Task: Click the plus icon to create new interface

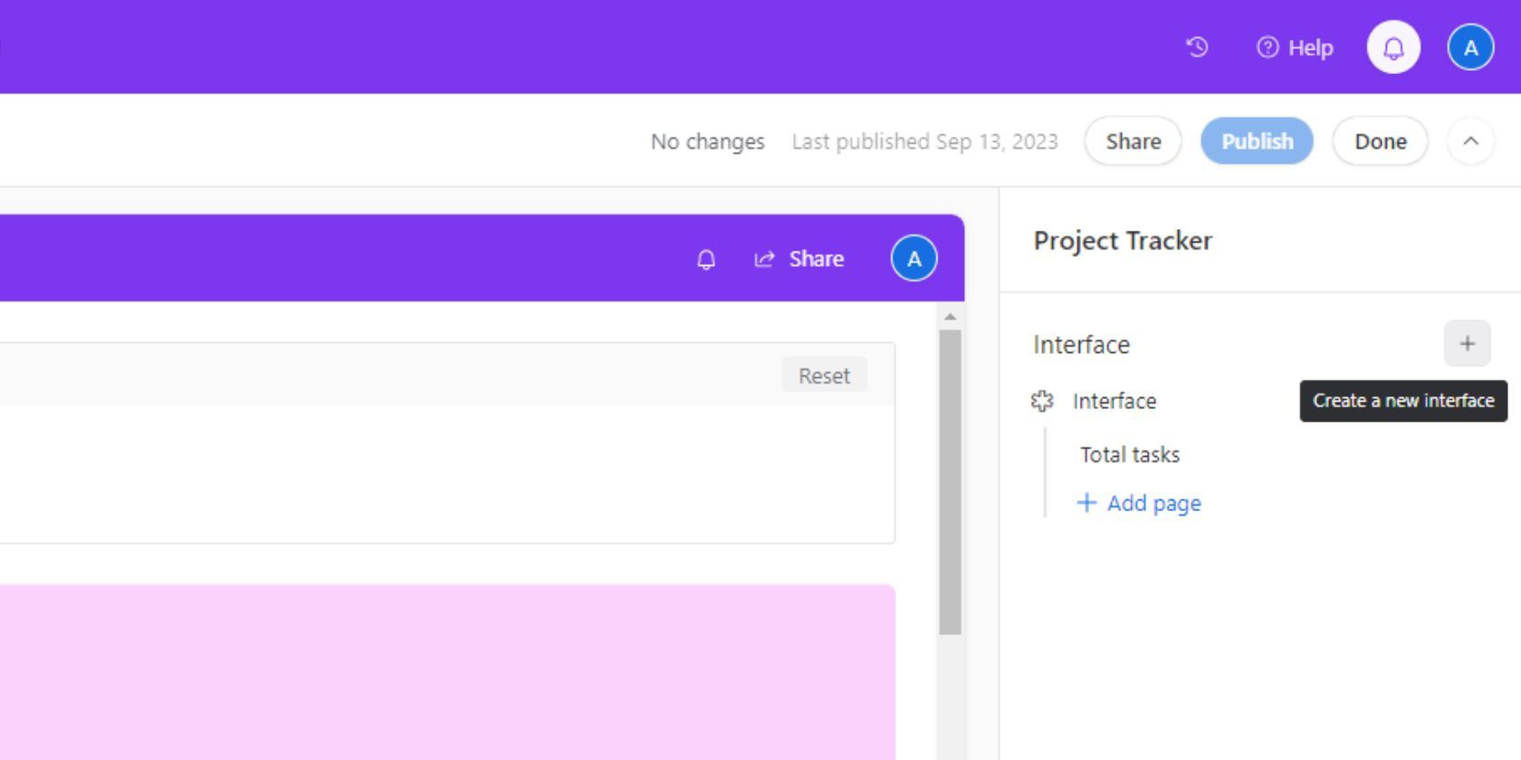Action: (1467, 344)
